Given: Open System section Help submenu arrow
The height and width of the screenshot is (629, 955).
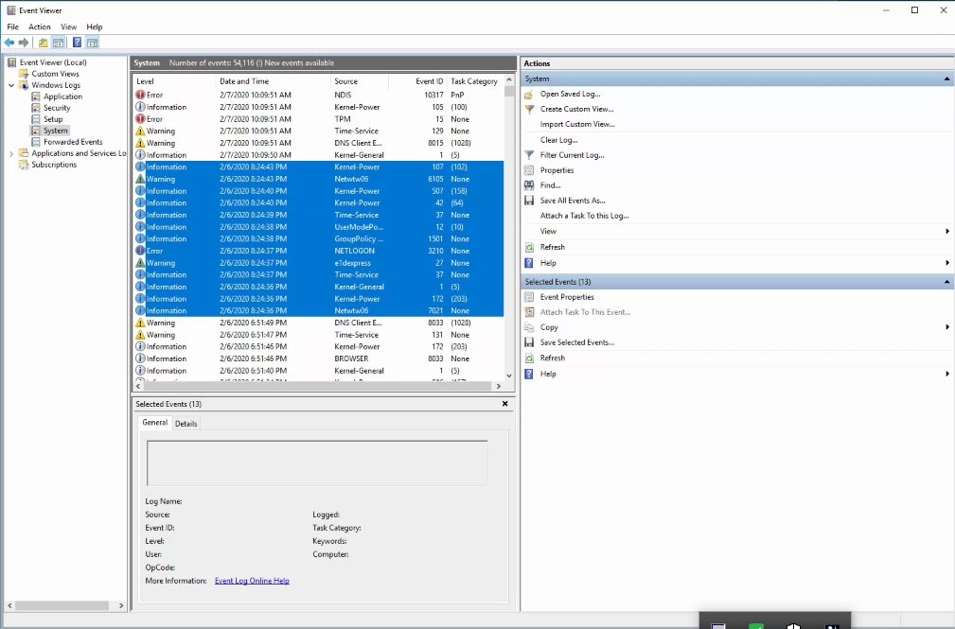Looking at the screenshot, I should tap(947, 263).
